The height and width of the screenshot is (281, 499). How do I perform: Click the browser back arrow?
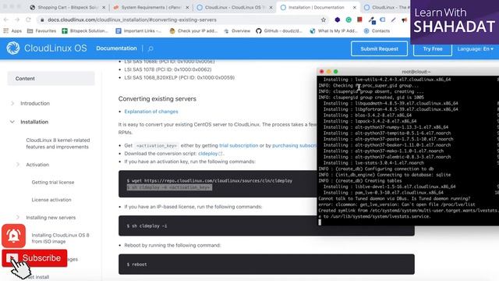pyautogui.click(x=6, y=20)
